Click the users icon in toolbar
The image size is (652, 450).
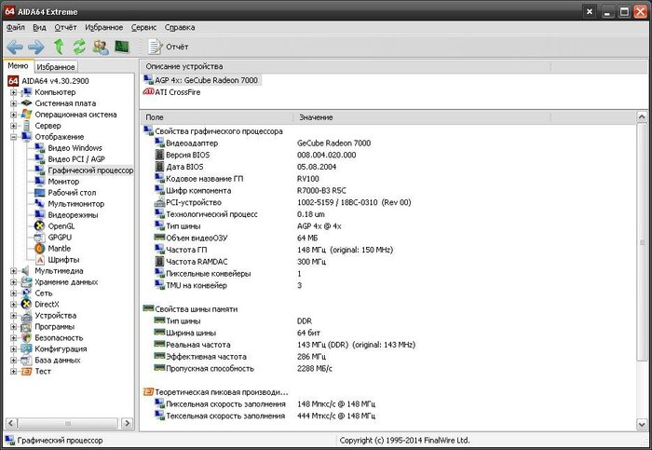click(101, 47)
